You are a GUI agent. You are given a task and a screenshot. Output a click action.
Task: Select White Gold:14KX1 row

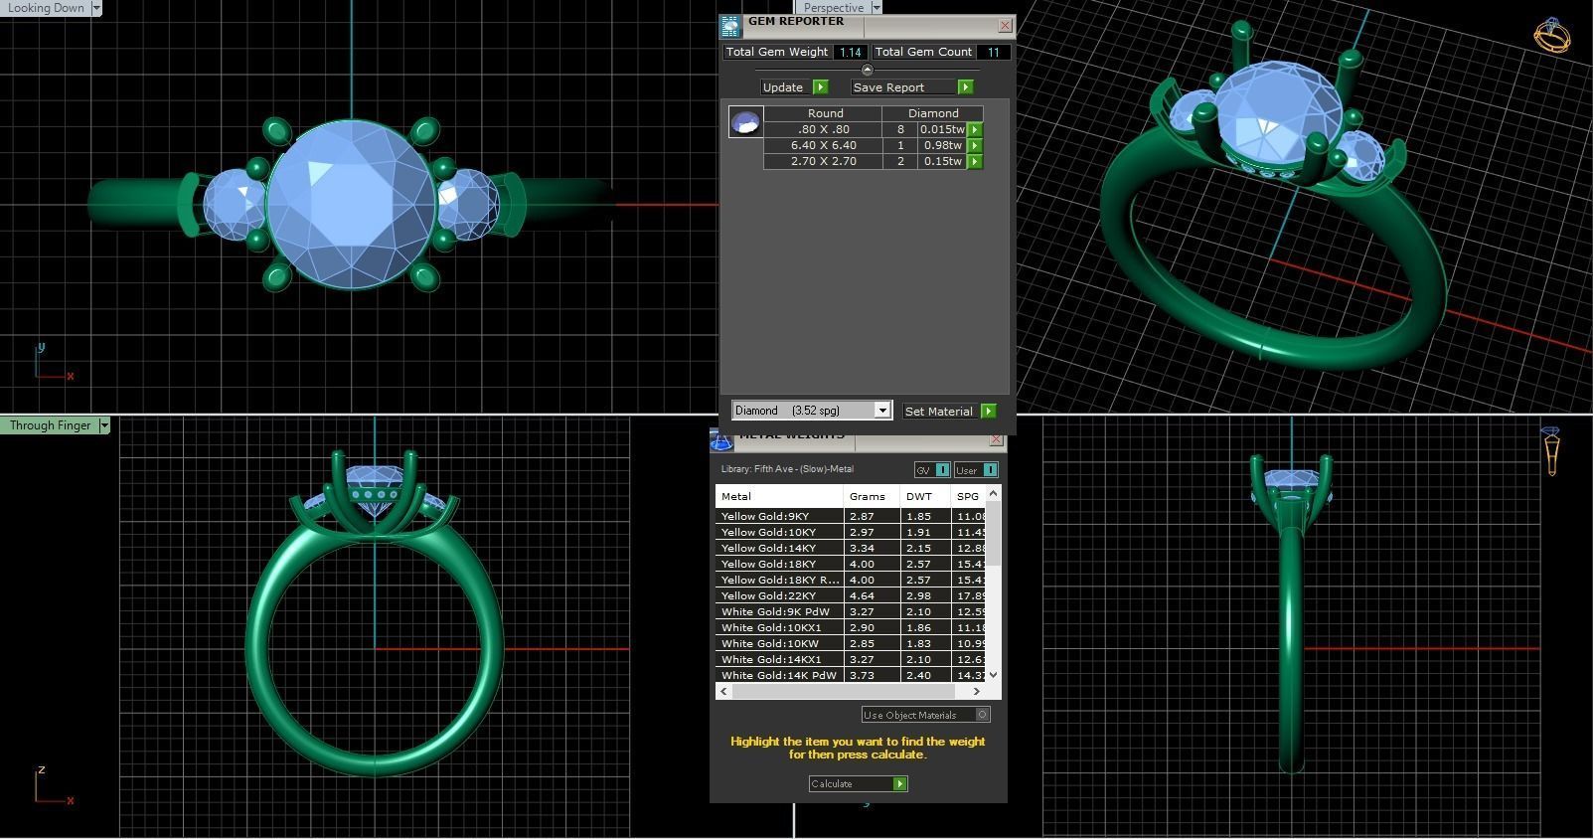[851, 659]
